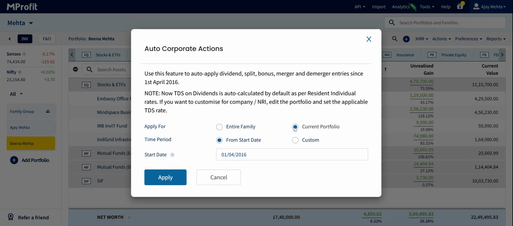This screenshot has height=226, width=513.
Task: Open the Import menu item
Action: [x=378, y=7]
